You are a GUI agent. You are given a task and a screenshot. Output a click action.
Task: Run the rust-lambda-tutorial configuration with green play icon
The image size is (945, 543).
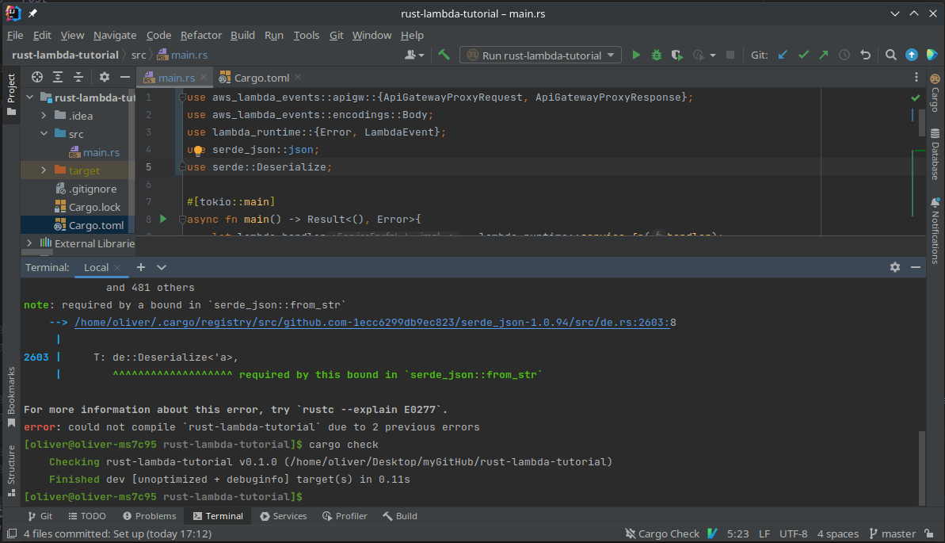click(x=636, y=55)
